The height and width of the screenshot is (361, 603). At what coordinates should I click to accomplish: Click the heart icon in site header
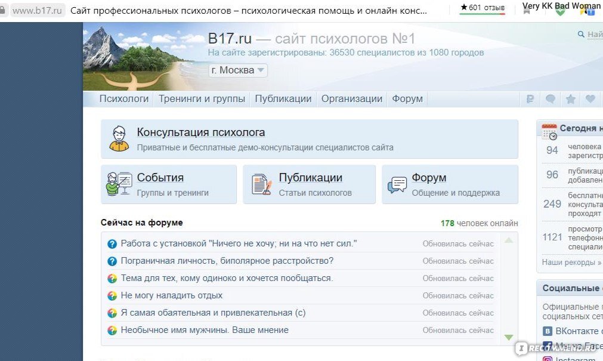[x=590, y=98]
